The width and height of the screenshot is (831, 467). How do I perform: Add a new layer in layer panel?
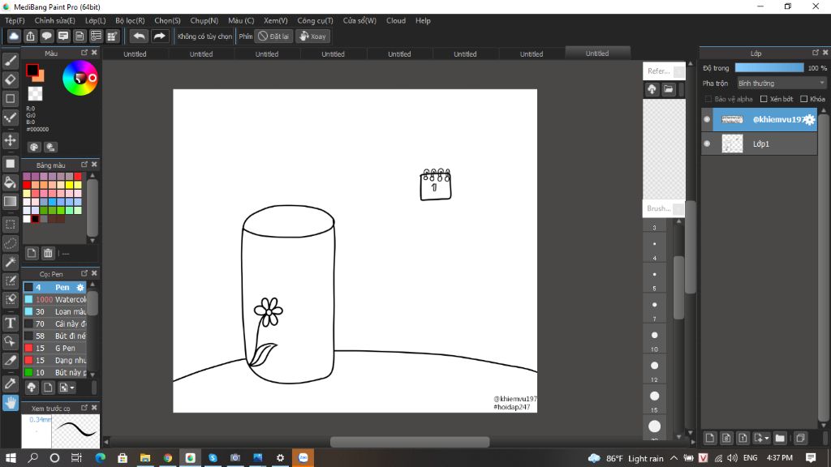pos(709,438)
